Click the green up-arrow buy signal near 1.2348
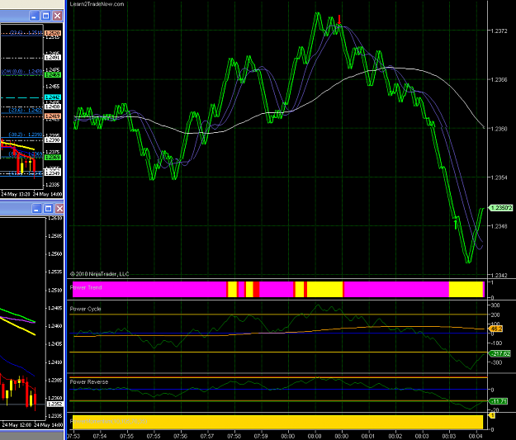Screen dimensions: 516x440 (456, 224)
